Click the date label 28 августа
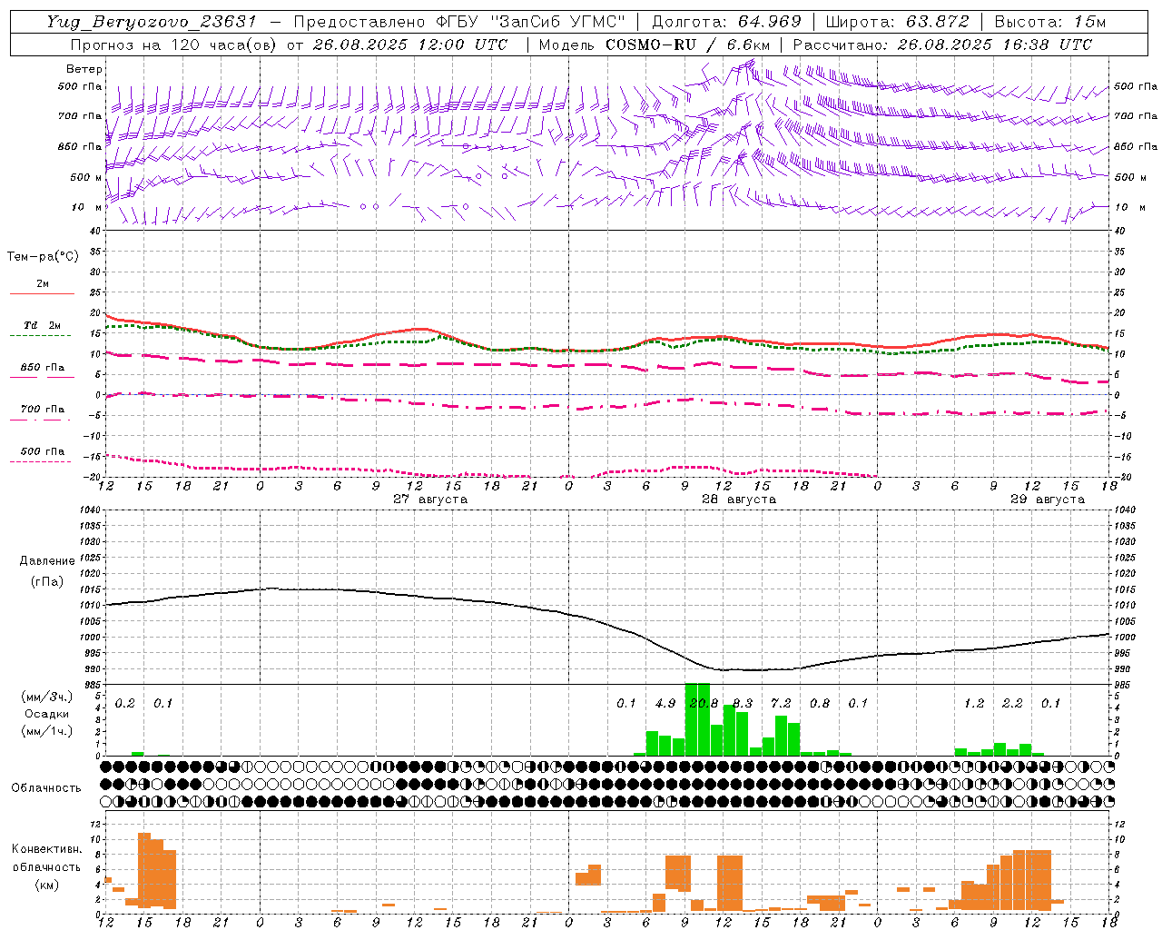This screenshot has height=930, width=1162. 739,500
